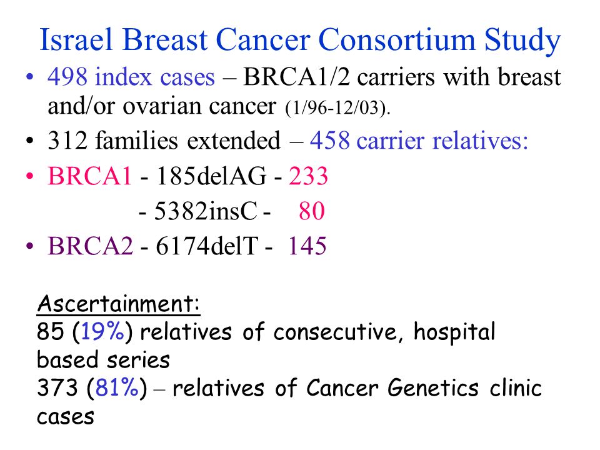Select the blue '81%' value
The height and width of the screenshot is (450, 600).
pos(117,387)
